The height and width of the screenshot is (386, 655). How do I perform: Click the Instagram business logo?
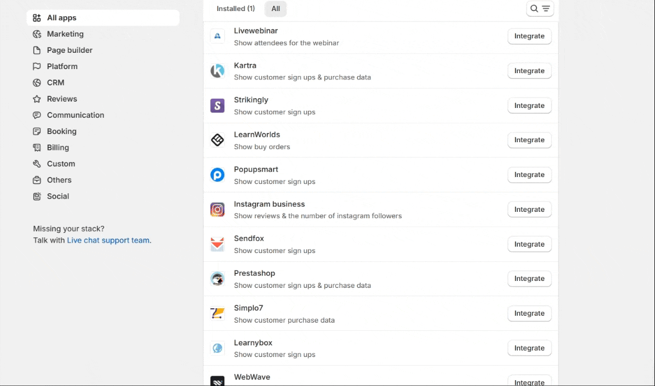(x=217, y=210)
